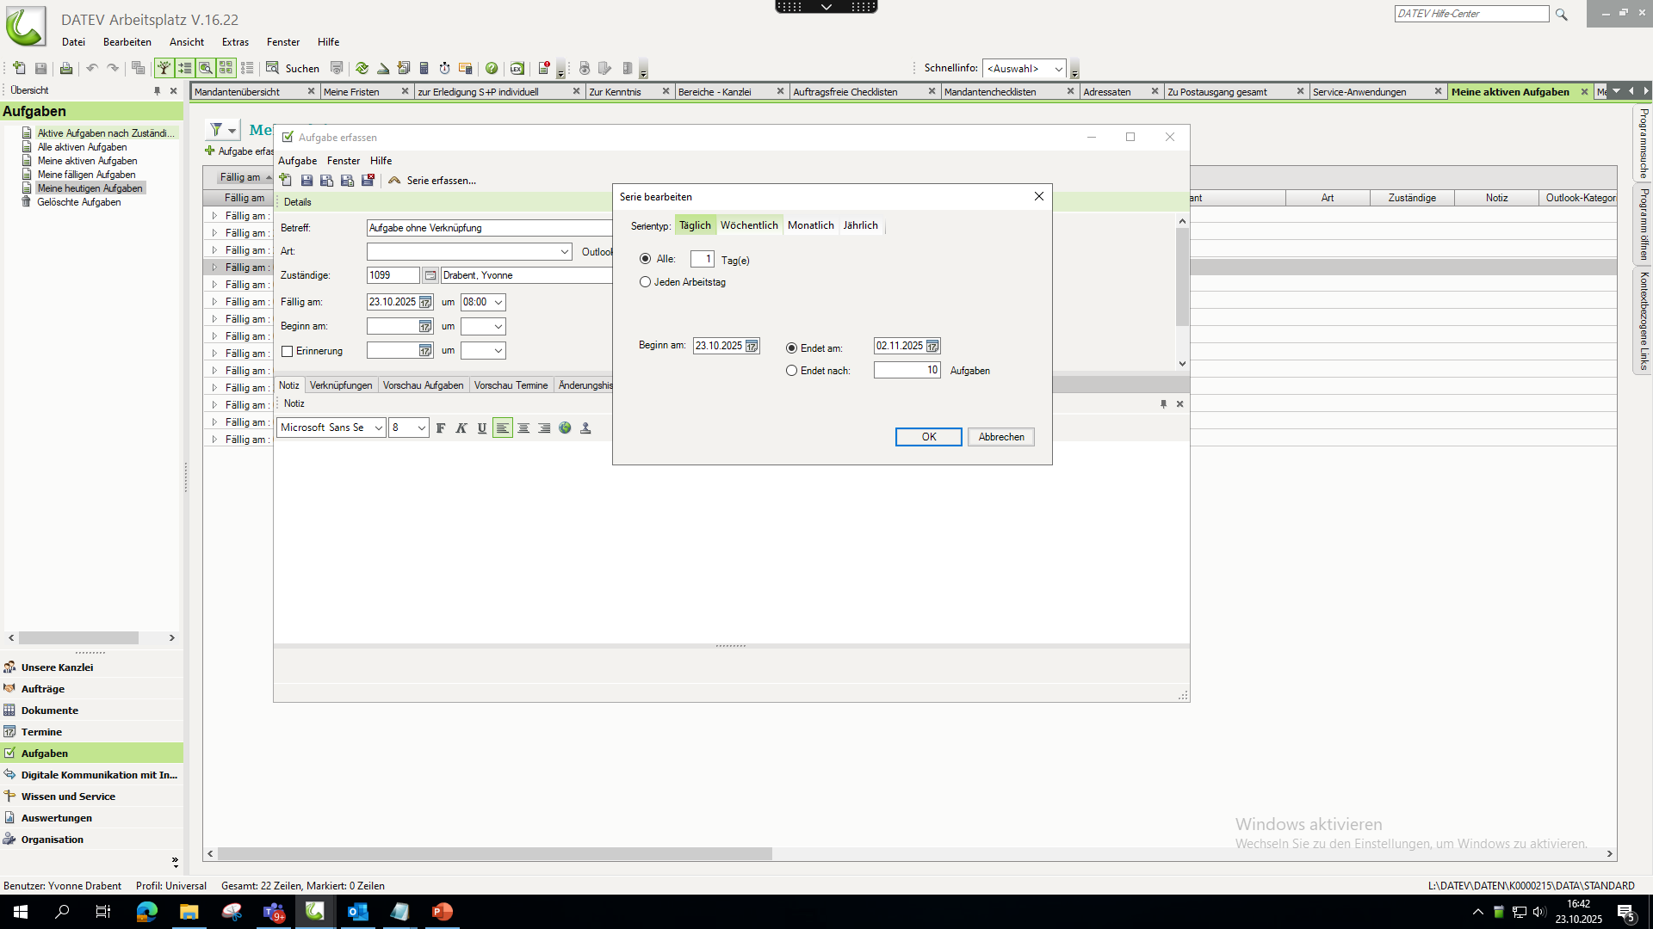Click the filter funnel icon
Screen dimensions: 1653x929
pos(216,130)
